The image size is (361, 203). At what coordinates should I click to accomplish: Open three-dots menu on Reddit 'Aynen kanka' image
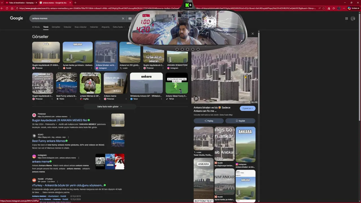click(91, 68)
